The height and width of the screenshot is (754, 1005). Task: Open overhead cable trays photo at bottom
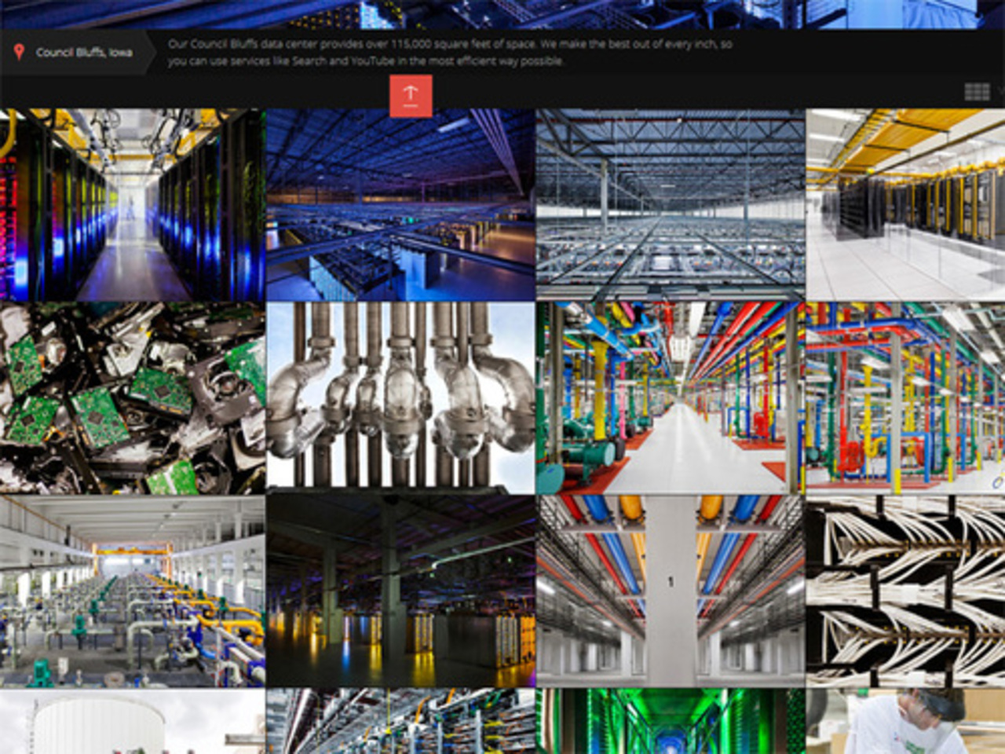400,722
